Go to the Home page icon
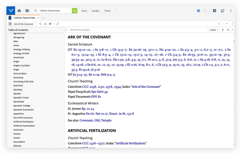This screenshot has height=154, width=241. [x=19, y=11]
